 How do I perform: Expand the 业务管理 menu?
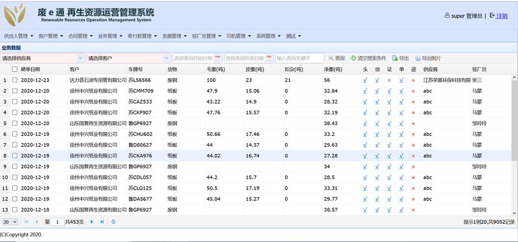[x=110, y=36]
